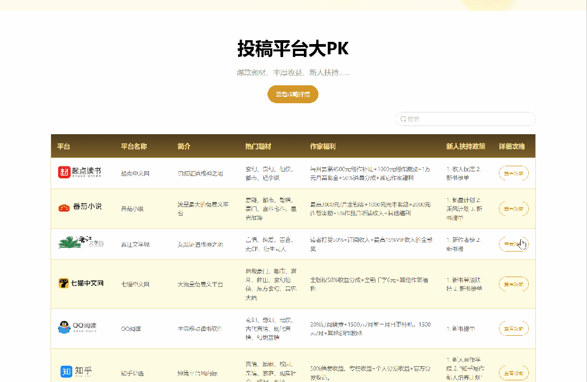587x382 pixels.
Task: Open 查看攻略 for the 起点中文网 row
Action: pos(514,173)
